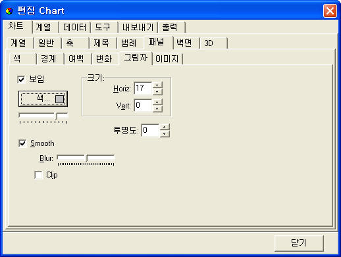
Task: Click the chart app icon in title bar
Action: (x=9, y=11)
